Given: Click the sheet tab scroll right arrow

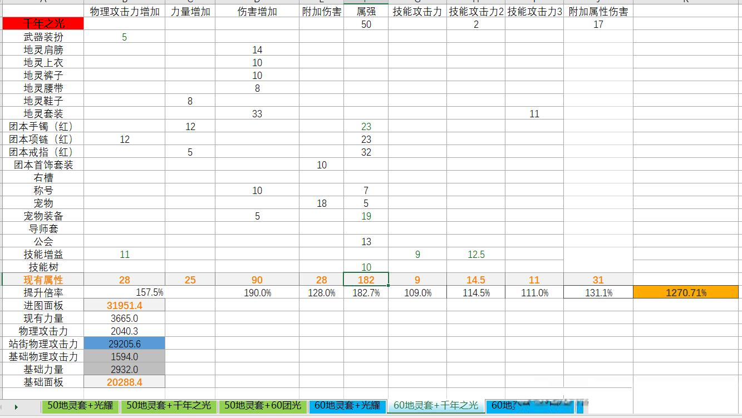Looking at the screenshot, I should [x=16, y=406].
